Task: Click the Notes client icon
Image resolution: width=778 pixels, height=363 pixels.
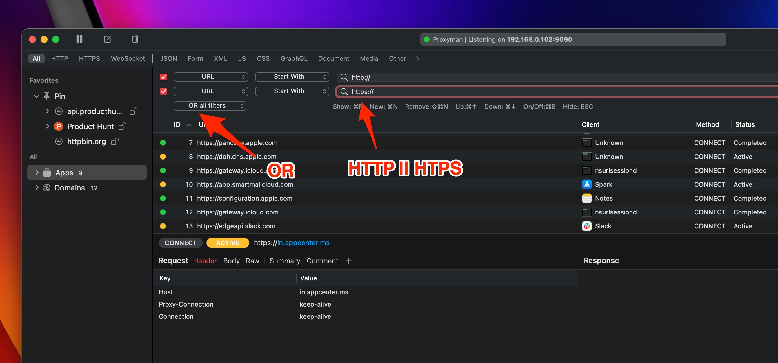Action: pos(586,198)
